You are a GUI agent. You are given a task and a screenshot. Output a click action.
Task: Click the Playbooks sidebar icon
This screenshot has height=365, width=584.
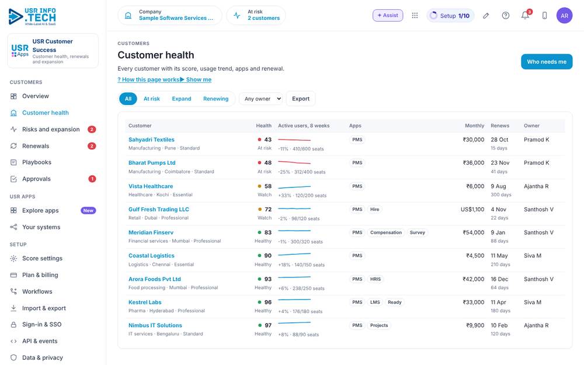click(13, 162)
